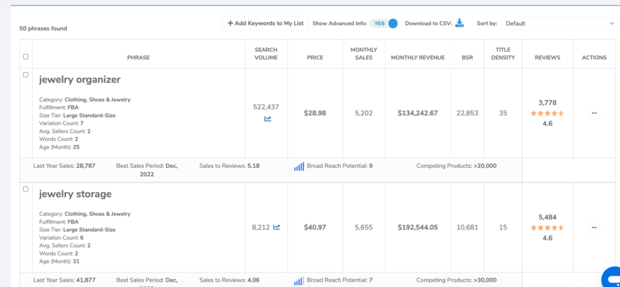Select the jewelry organizer row checkbox
The width and height of the screenshot is (620, 287).
tap(25, 74)
